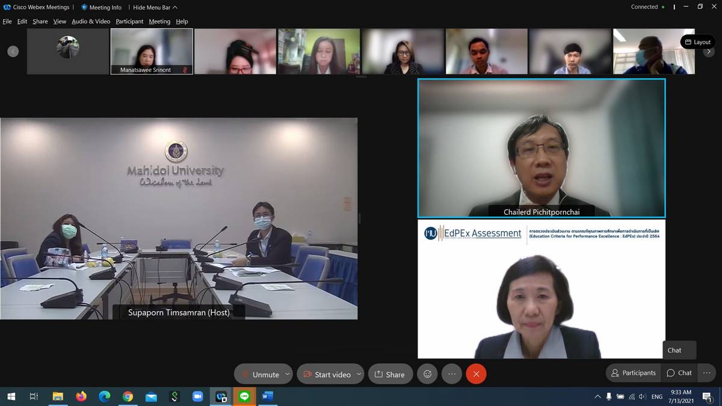This screenshot has width=722, height=406.
Task: Click the Share button
Action: (390, 374)
